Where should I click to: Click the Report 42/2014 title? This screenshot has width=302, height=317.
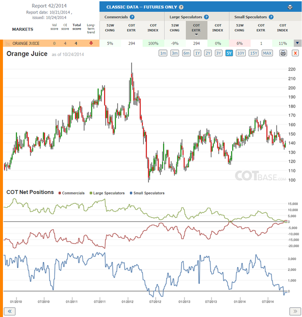tap(49, 6)
